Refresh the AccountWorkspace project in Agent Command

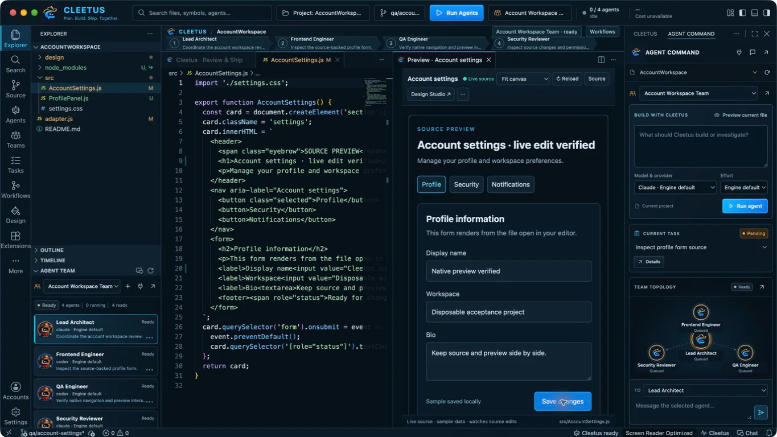click(767, 72)
